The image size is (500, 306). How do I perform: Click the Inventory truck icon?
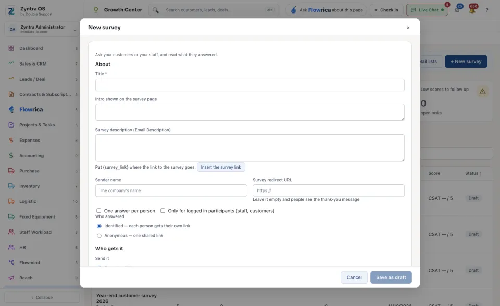[11, 186]
